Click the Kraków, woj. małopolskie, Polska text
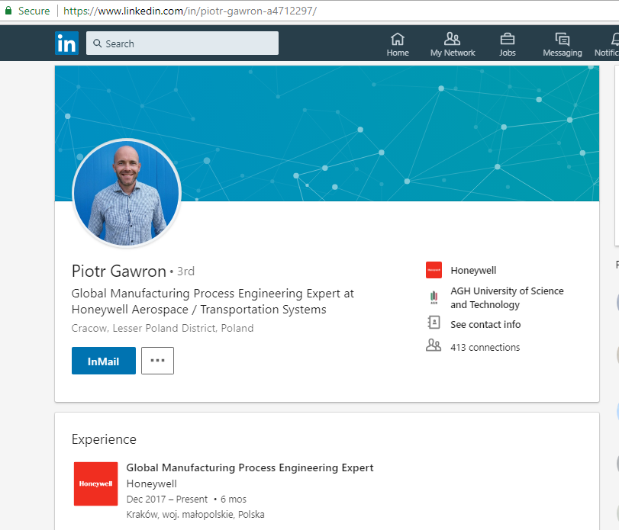 coord(195,515)
